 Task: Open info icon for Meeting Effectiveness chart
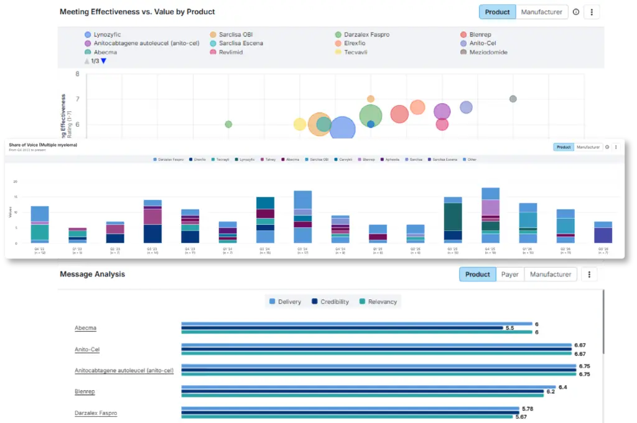pos(575,12)
